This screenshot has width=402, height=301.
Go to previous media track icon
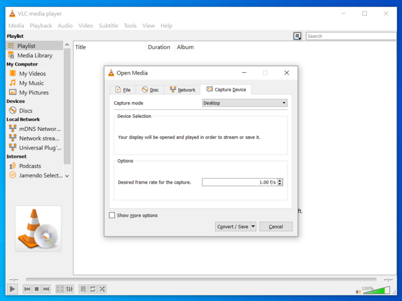(x=27, y=289)
